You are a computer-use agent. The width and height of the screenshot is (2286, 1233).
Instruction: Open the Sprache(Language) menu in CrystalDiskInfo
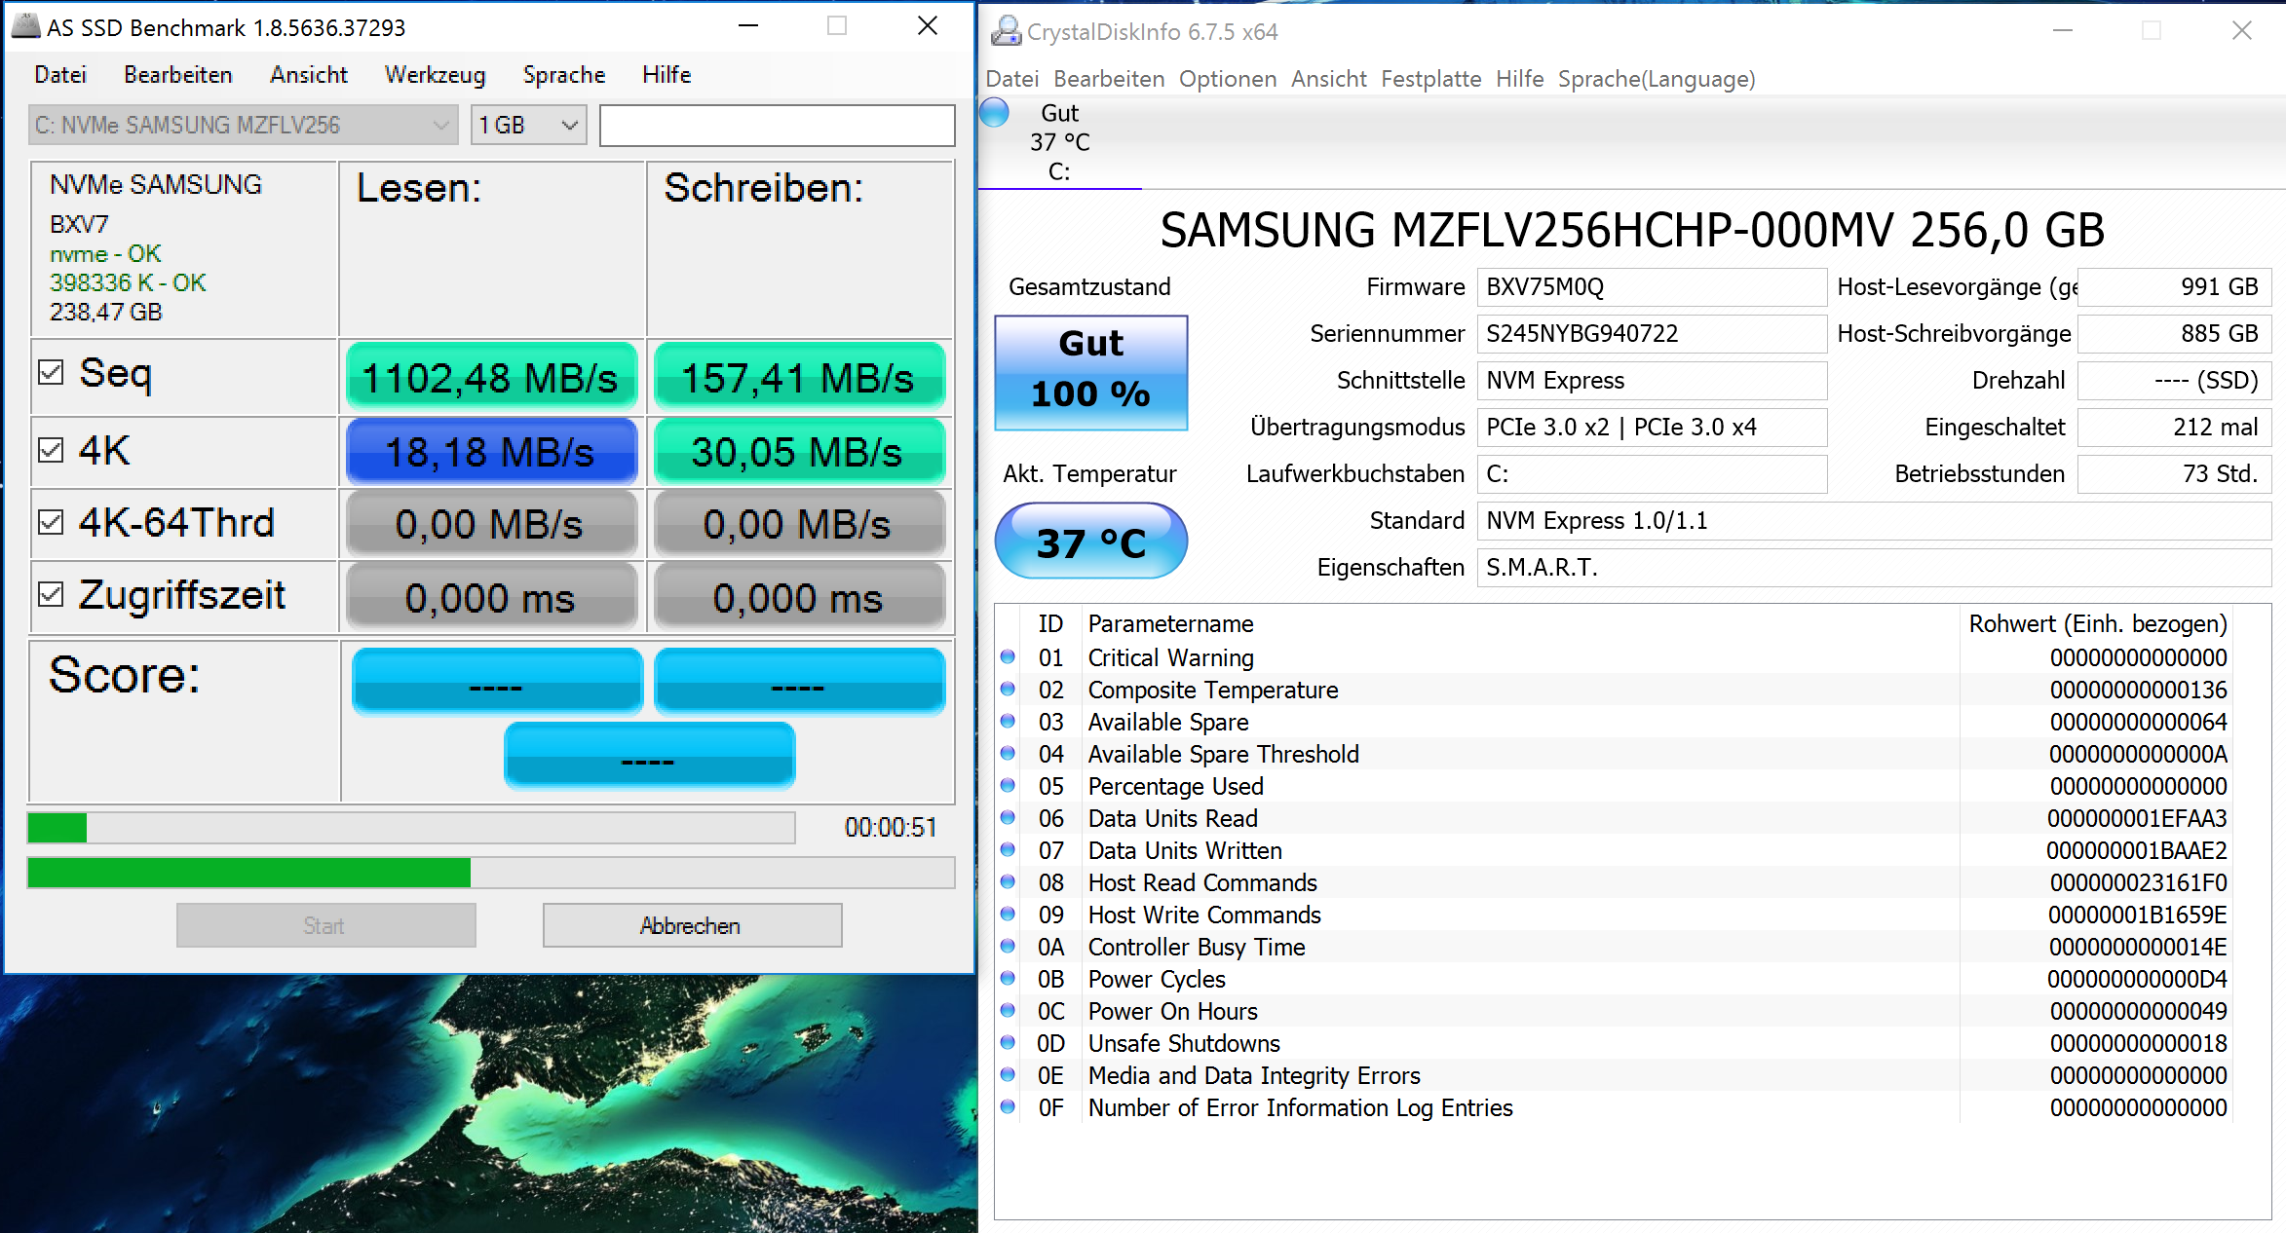1657,79
